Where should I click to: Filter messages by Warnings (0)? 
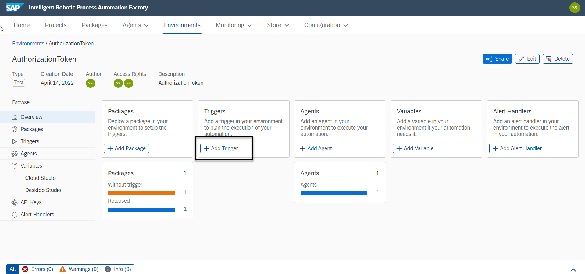[79, 269]
